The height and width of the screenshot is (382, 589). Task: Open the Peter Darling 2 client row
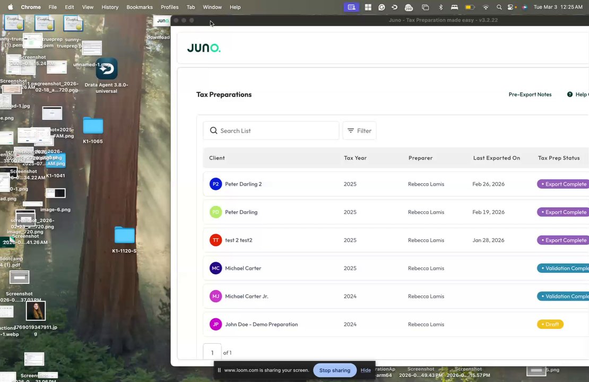click(x=396, y=184)
